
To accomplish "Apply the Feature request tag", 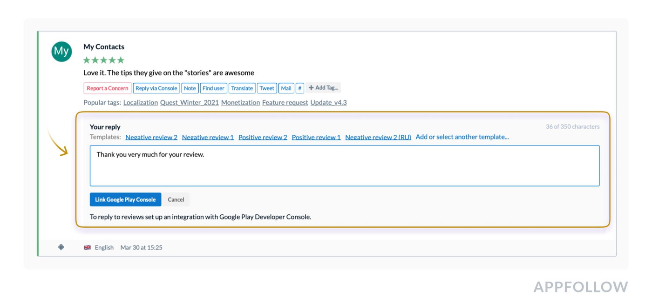I will tap(285, 102).
